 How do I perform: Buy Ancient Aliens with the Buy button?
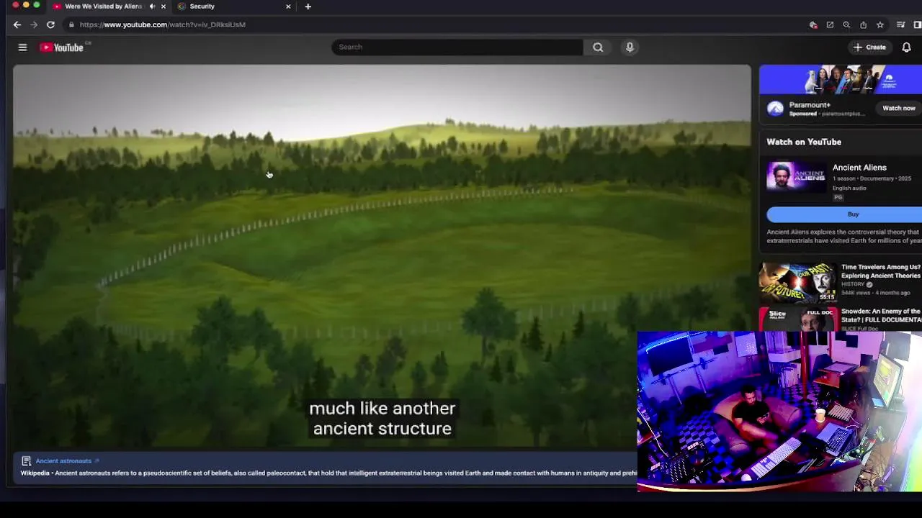tap(844, 214)
